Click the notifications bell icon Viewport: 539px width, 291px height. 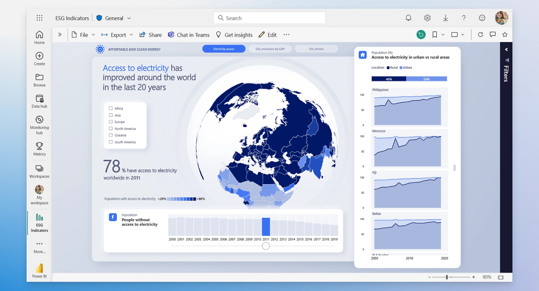[x=408, y=18]
